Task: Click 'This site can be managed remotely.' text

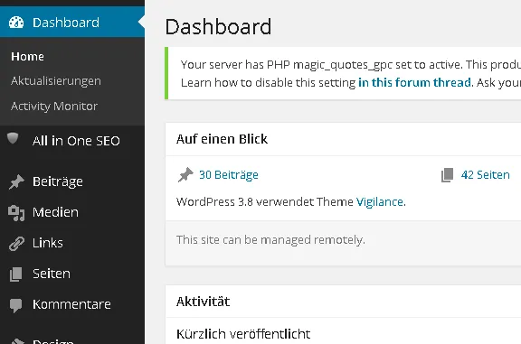Action: [x=270, y=239]
